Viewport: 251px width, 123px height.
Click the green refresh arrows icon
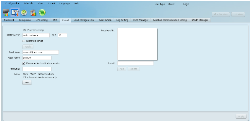[42, 12]
